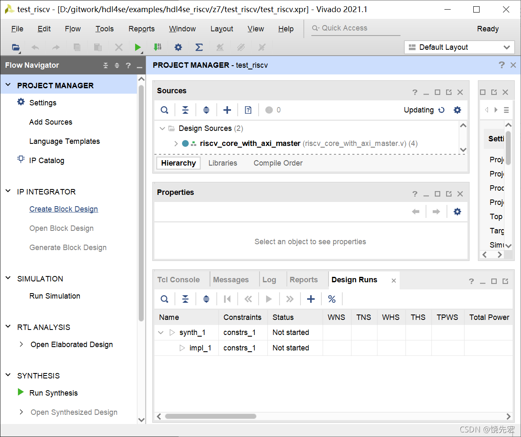521x437 pixels.
Task: Open IP Catalog
Action: point(47,161)
